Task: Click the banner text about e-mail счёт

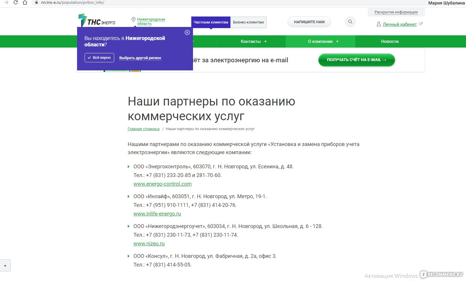Action: [241, 60]
